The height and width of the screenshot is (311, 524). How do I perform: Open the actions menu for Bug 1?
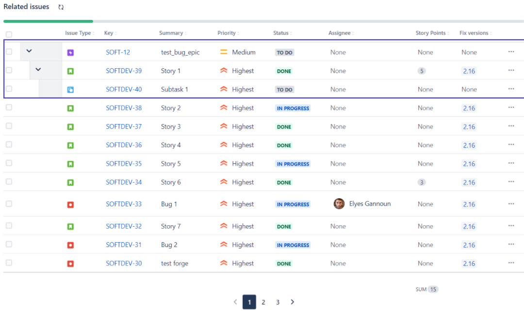(x=510, y=204)
